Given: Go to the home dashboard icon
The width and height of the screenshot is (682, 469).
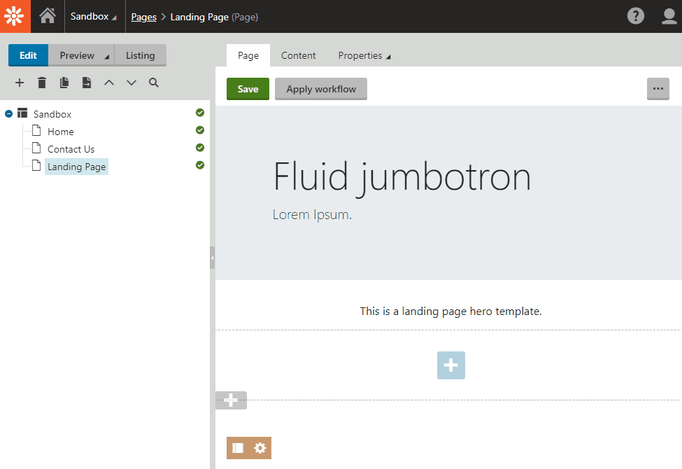Looking at the screenshot, I should pyautogui.click(x=48, y=16).
